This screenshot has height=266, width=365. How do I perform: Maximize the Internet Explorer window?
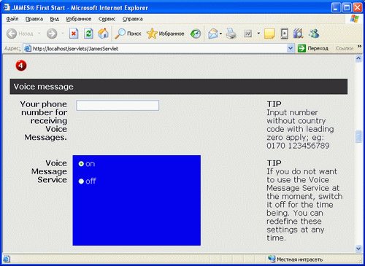click(x=347, y=7)
